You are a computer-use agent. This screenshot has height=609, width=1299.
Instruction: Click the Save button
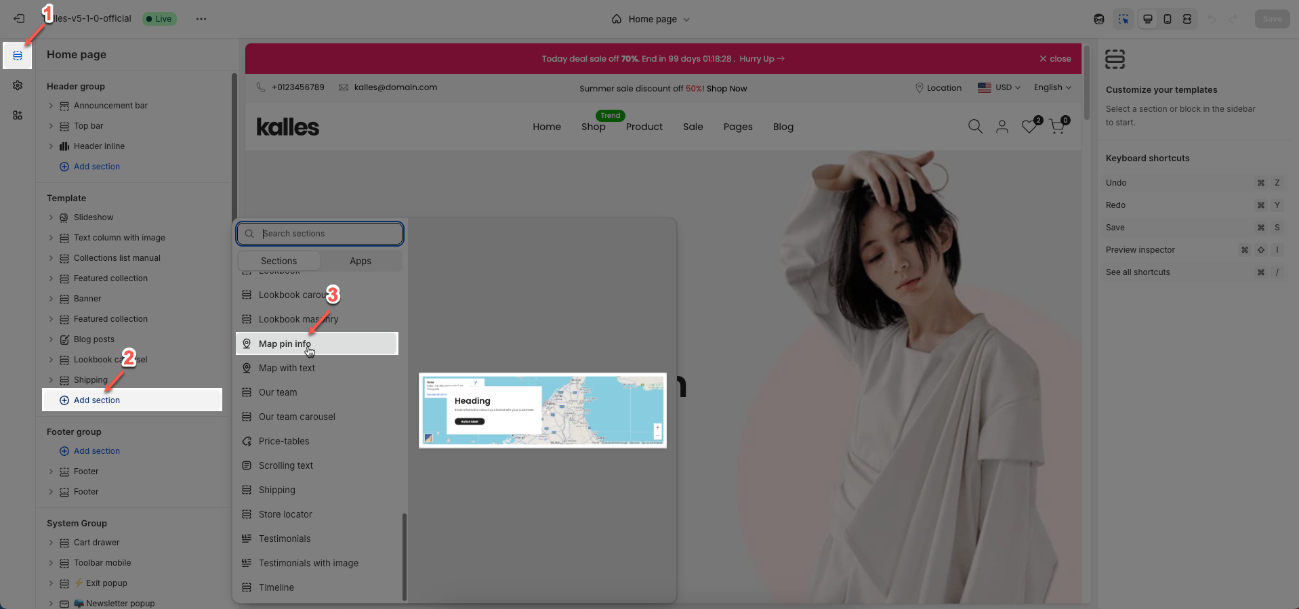tap(1272, 19)
